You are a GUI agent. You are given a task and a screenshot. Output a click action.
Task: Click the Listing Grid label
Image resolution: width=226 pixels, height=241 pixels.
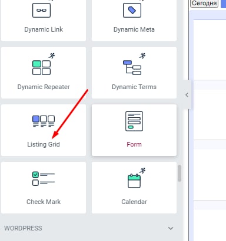coord(44,144)
